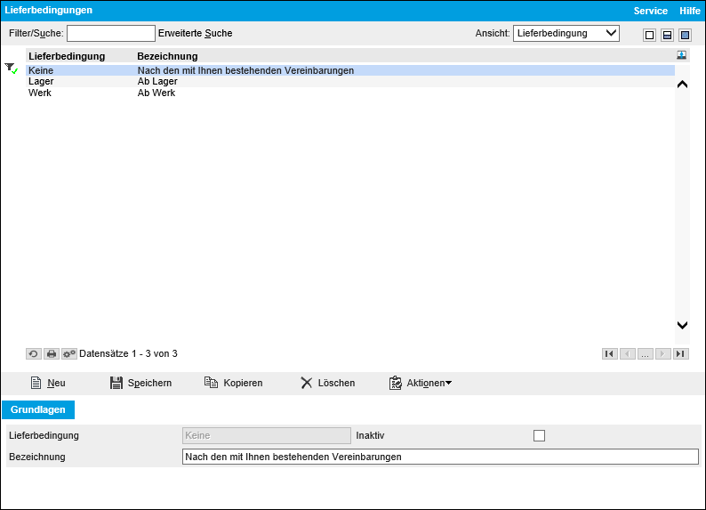Open page selection ellipsis button
The image size is (706, 510).
pyautogui.click(x=646, y=353)
